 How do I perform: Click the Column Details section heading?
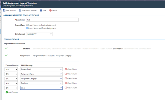pyautogui.click(x=11, y=40)
